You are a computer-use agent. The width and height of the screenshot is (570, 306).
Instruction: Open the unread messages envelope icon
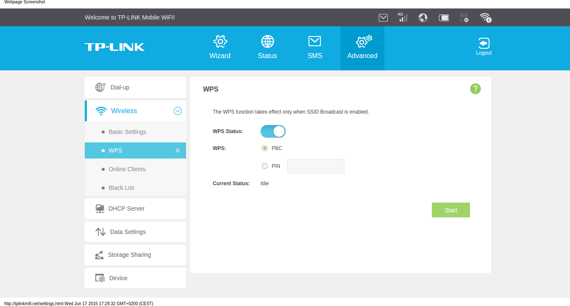pyautogui.click(x=383, y=17)
